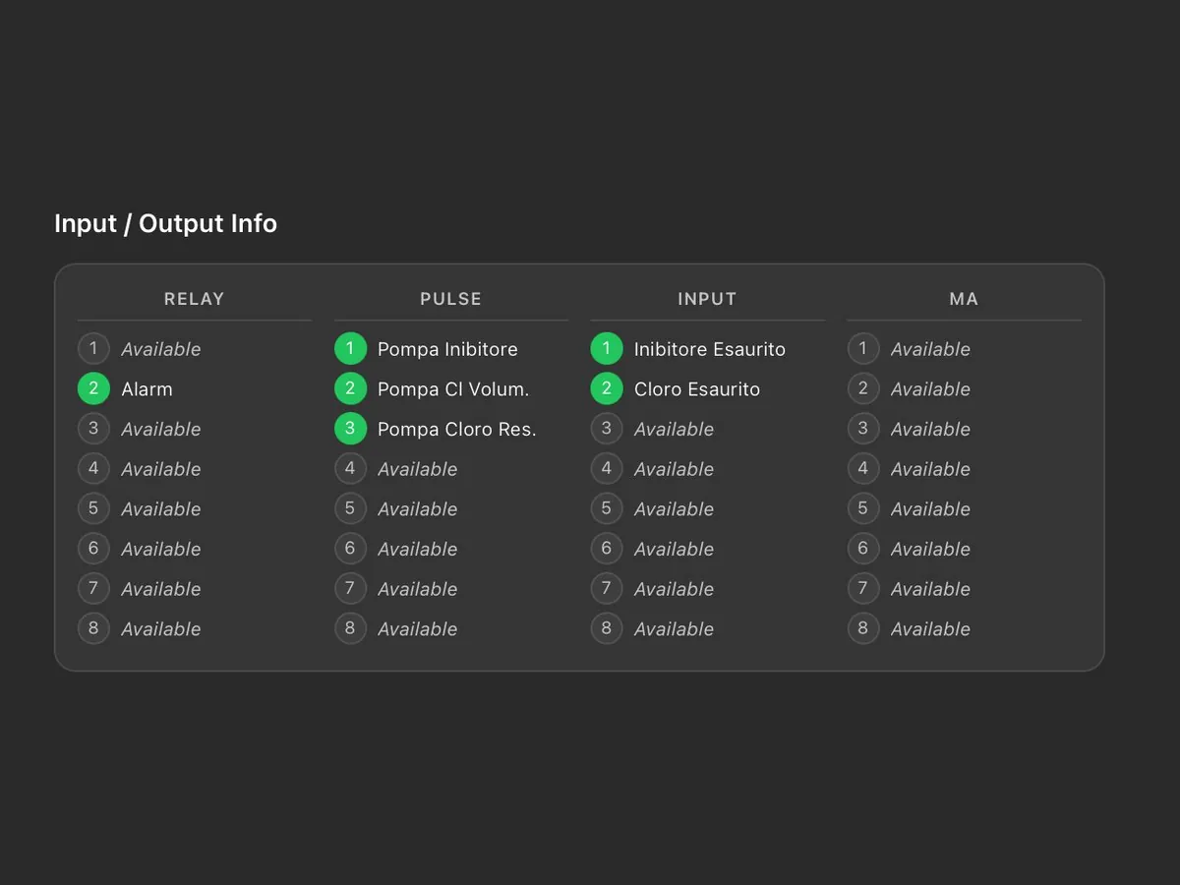Click the Inibitore Esaurito input label
Viewport: 1180px width, 885px height.
(x=710, y=349)
